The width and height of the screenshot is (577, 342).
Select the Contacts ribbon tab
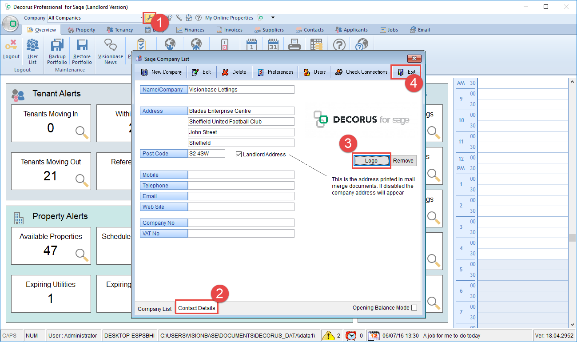[x=310, y=30]
